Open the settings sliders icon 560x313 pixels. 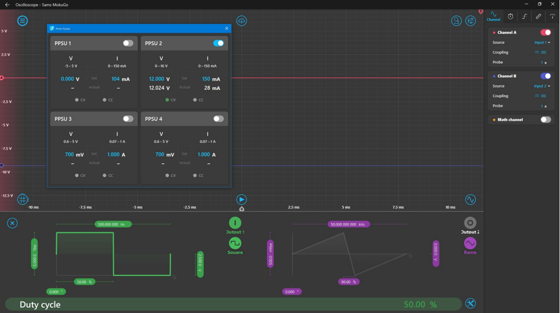click(470, 21)
